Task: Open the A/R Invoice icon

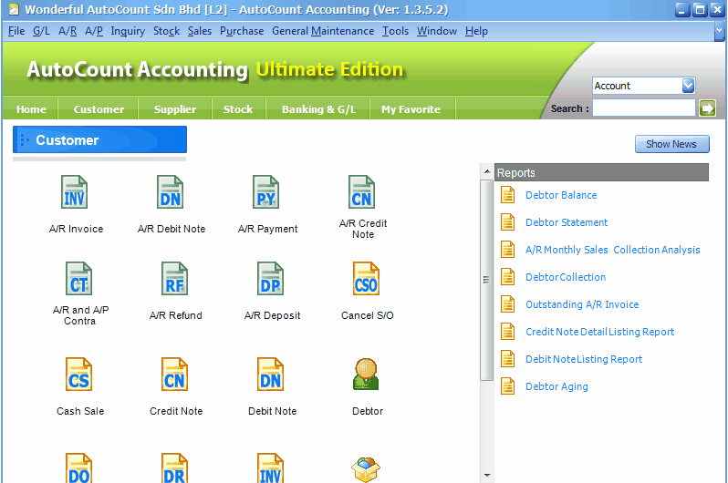Action: point(74,192)
